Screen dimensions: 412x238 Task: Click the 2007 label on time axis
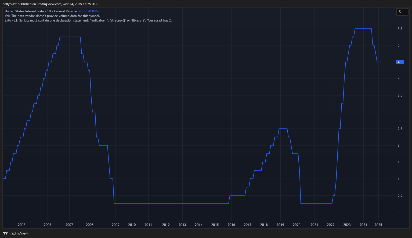(69, 225)
